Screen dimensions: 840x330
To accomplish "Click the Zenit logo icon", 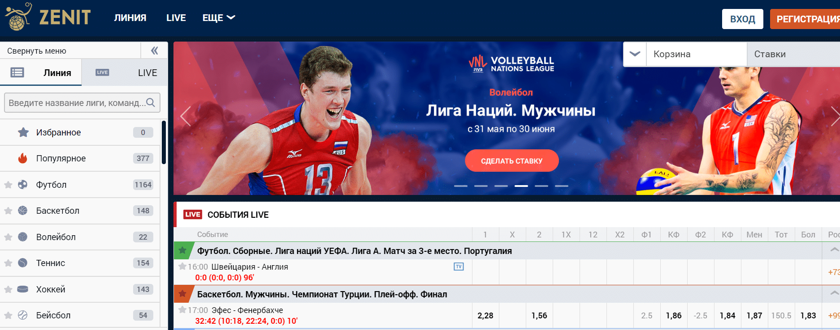I will point(18,17).
